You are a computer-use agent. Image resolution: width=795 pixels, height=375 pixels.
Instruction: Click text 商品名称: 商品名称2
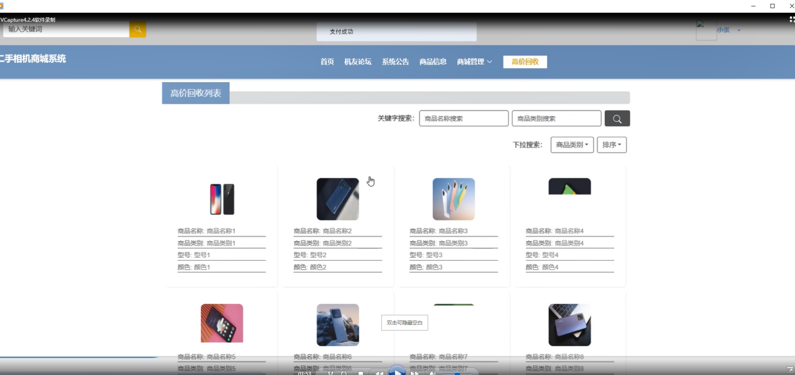pyautogui.click(x=323, y=231)
